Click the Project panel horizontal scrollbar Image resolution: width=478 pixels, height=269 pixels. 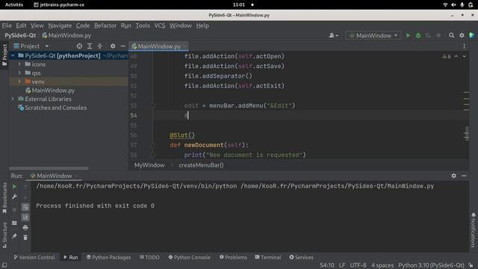[x=49, y=168]
